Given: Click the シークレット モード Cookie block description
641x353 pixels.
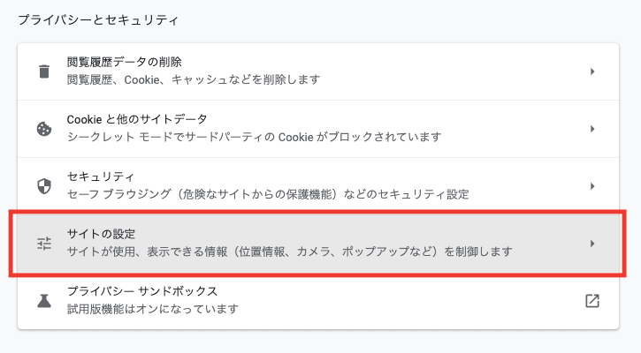Looking at the screenshot, I should point(255,137).
